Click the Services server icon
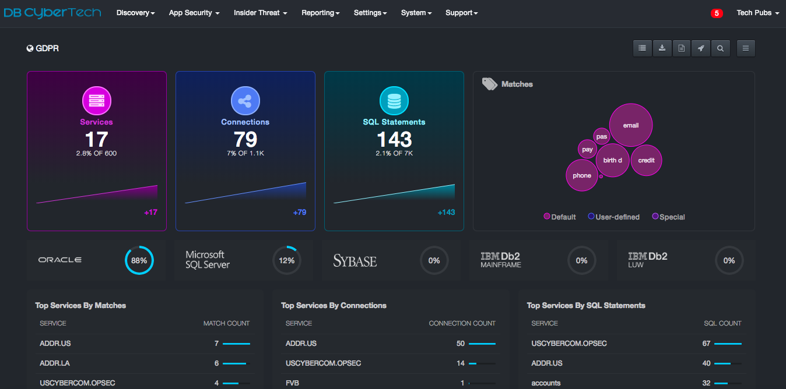The width and height of the screenshot is (786, 389). (x=96, y=101)
